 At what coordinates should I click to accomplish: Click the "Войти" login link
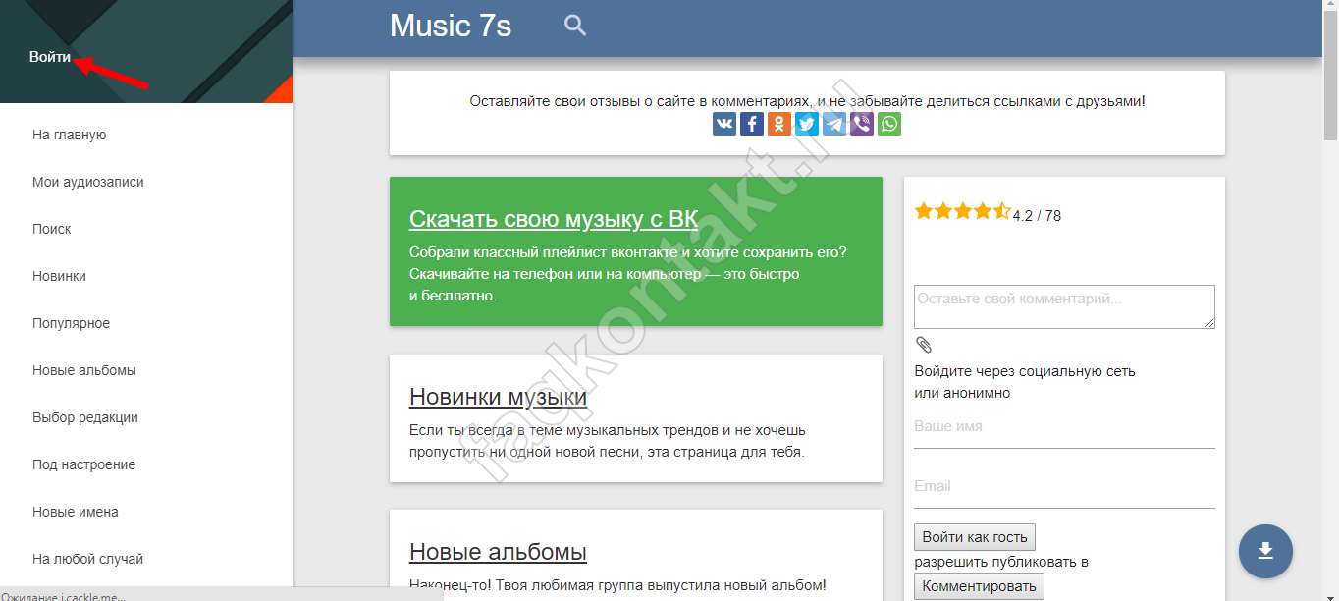pyautogui.click(x=50, y=57)
